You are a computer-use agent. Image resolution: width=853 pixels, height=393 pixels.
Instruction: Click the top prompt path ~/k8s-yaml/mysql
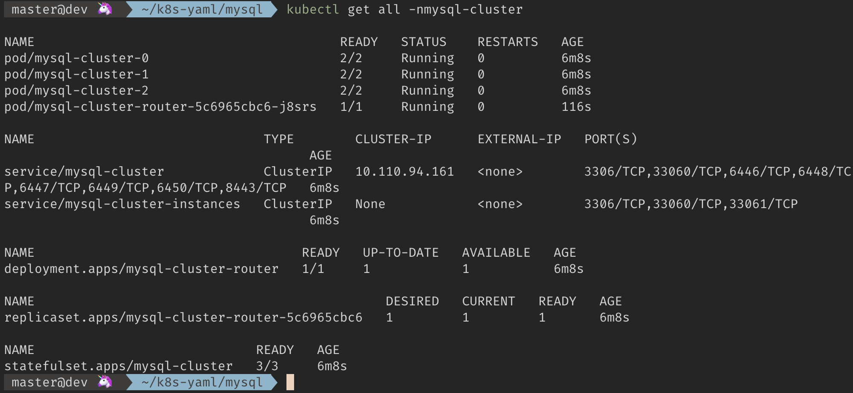pyautogui.click(x=202, y=9)
